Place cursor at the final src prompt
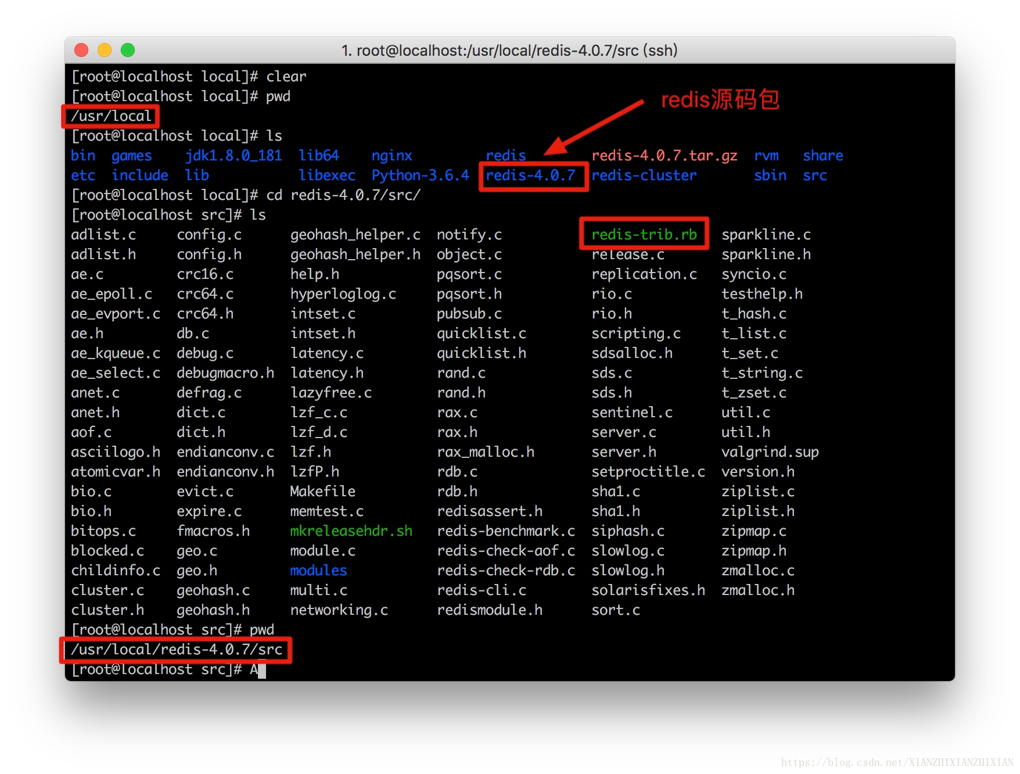 262,669
